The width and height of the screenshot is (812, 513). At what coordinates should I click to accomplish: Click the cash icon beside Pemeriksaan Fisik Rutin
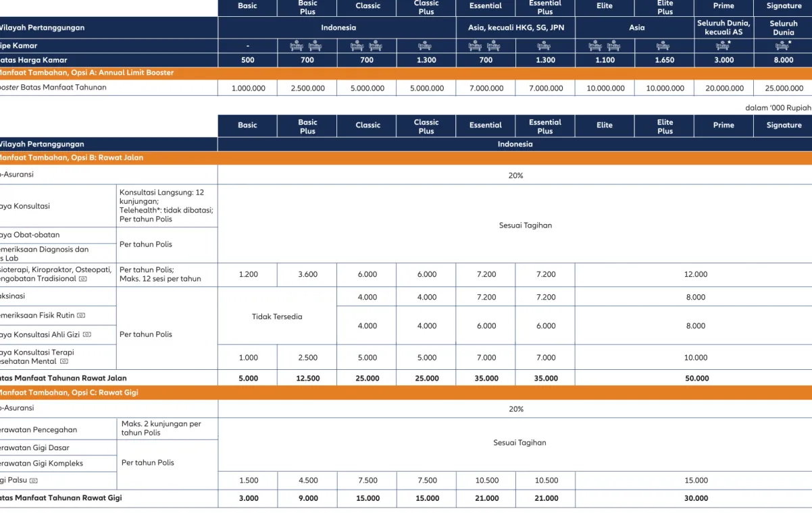click(80, 315)
